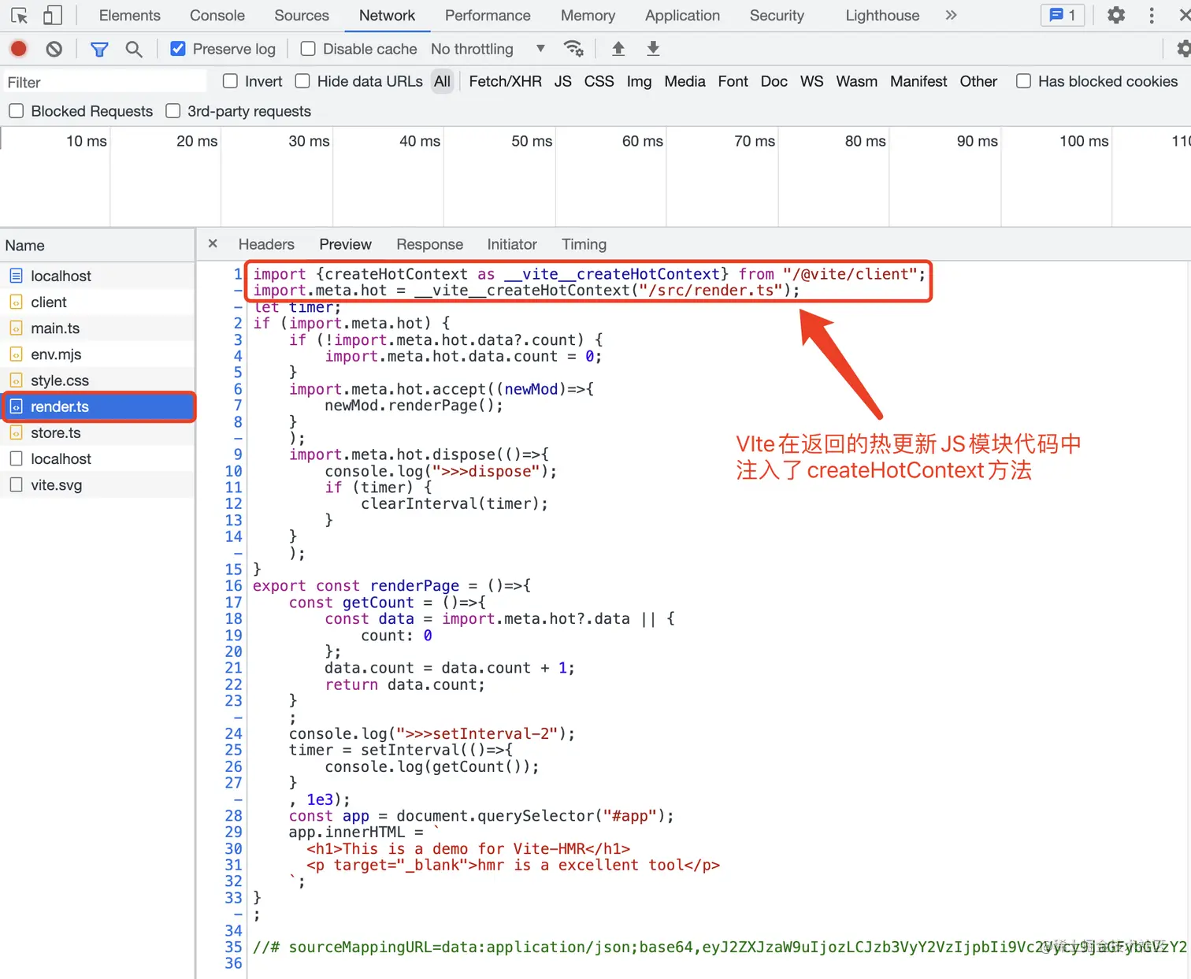The width and height of the screenshot is (1191, 979).
Task: Open the No throttling dropdown
Action: [x=488, y=49]
